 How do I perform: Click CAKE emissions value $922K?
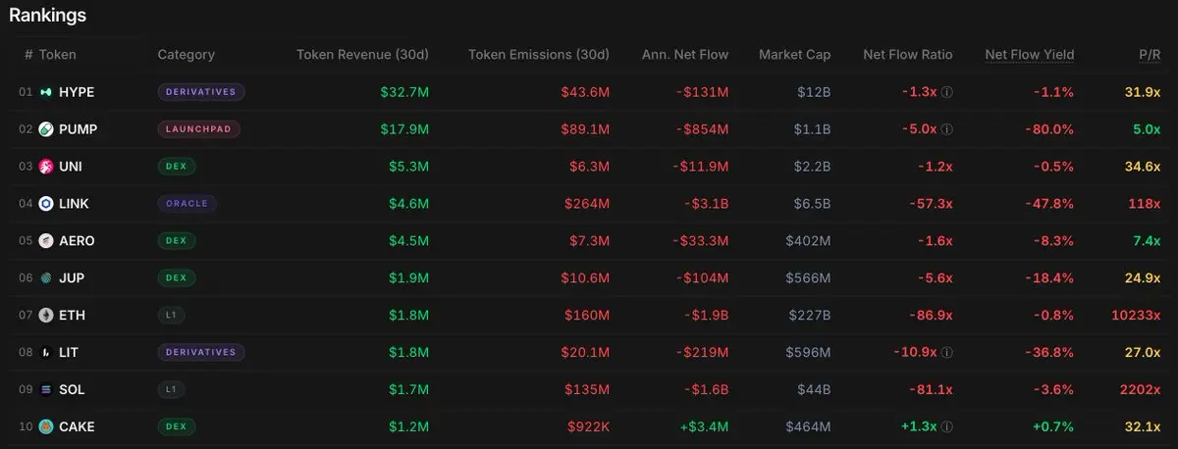(589, 427)
